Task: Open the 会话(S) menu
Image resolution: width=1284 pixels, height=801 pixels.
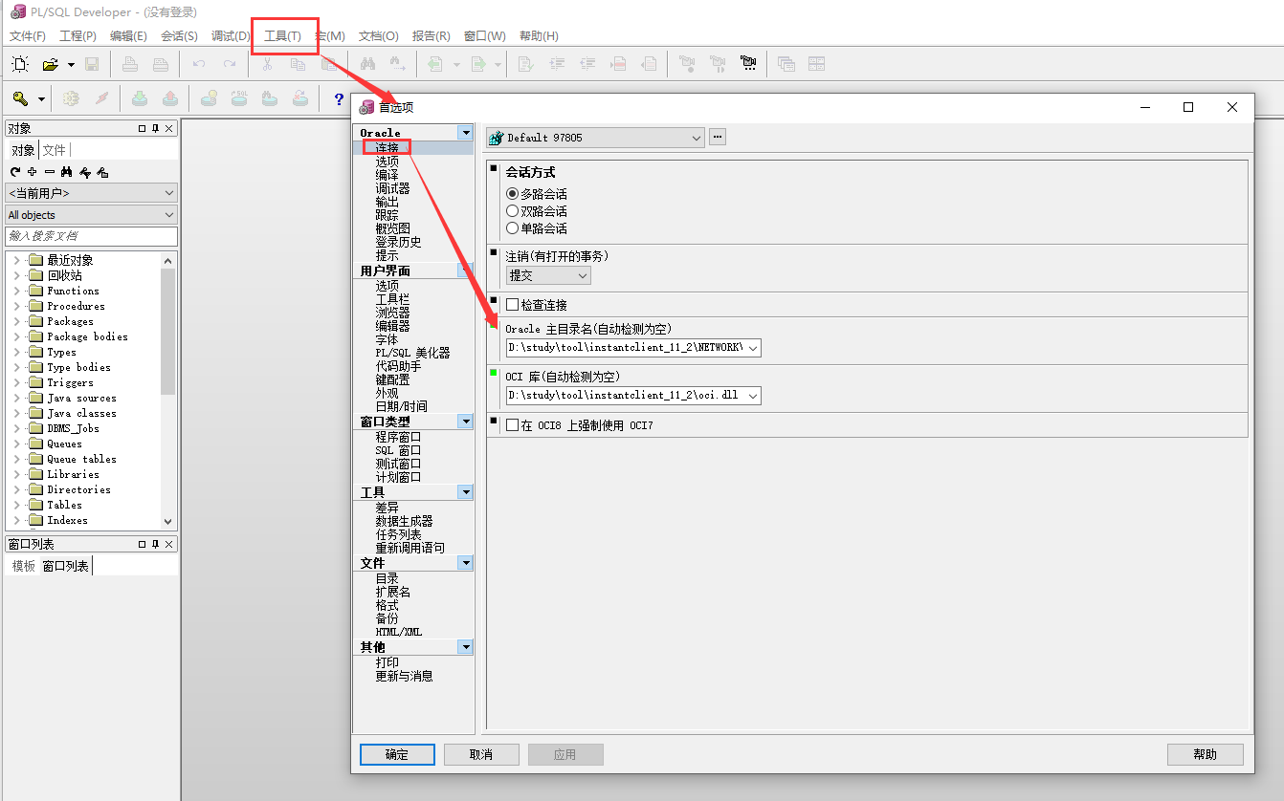Action: 179,36
